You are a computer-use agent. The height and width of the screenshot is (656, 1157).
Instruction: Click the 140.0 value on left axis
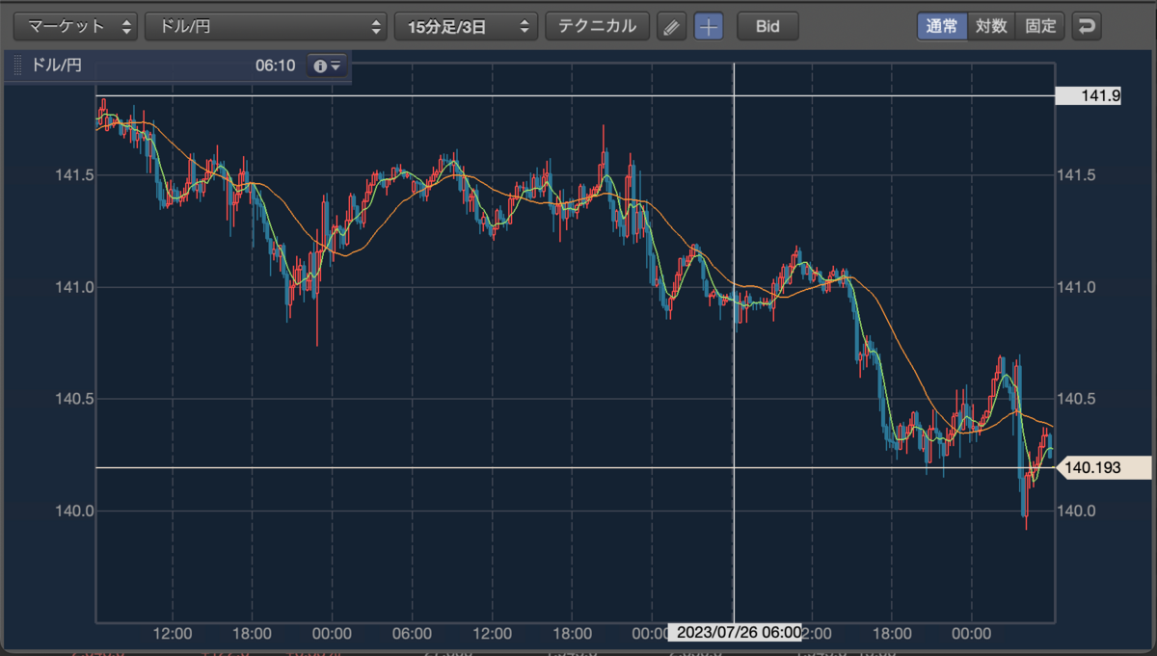click(x=74, y=511)
